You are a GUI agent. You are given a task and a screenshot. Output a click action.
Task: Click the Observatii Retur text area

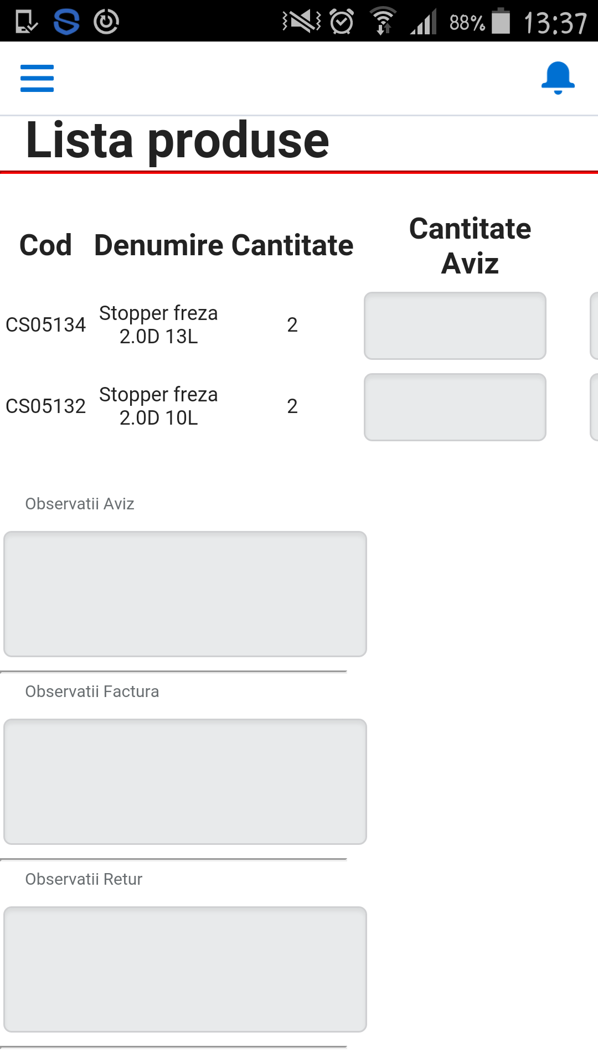185,969
